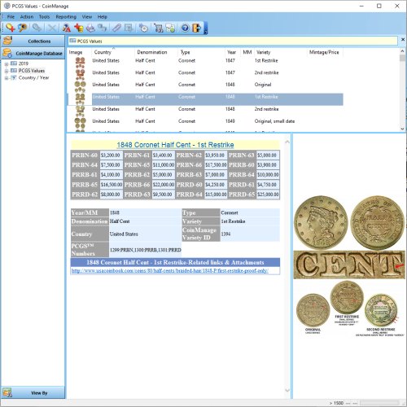Click the red-A text tool toolbar icon
This screenshot has height=407, width=407.
(x=66, y=28)
